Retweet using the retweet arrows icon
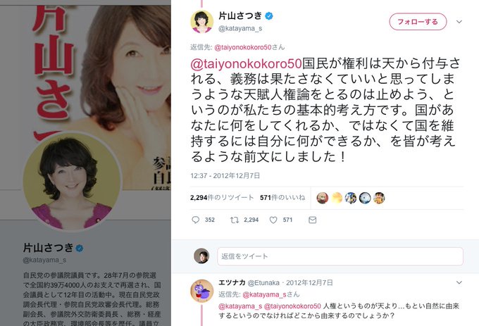The height and width of the screenshot is (326, 479). tap(235, 220)
